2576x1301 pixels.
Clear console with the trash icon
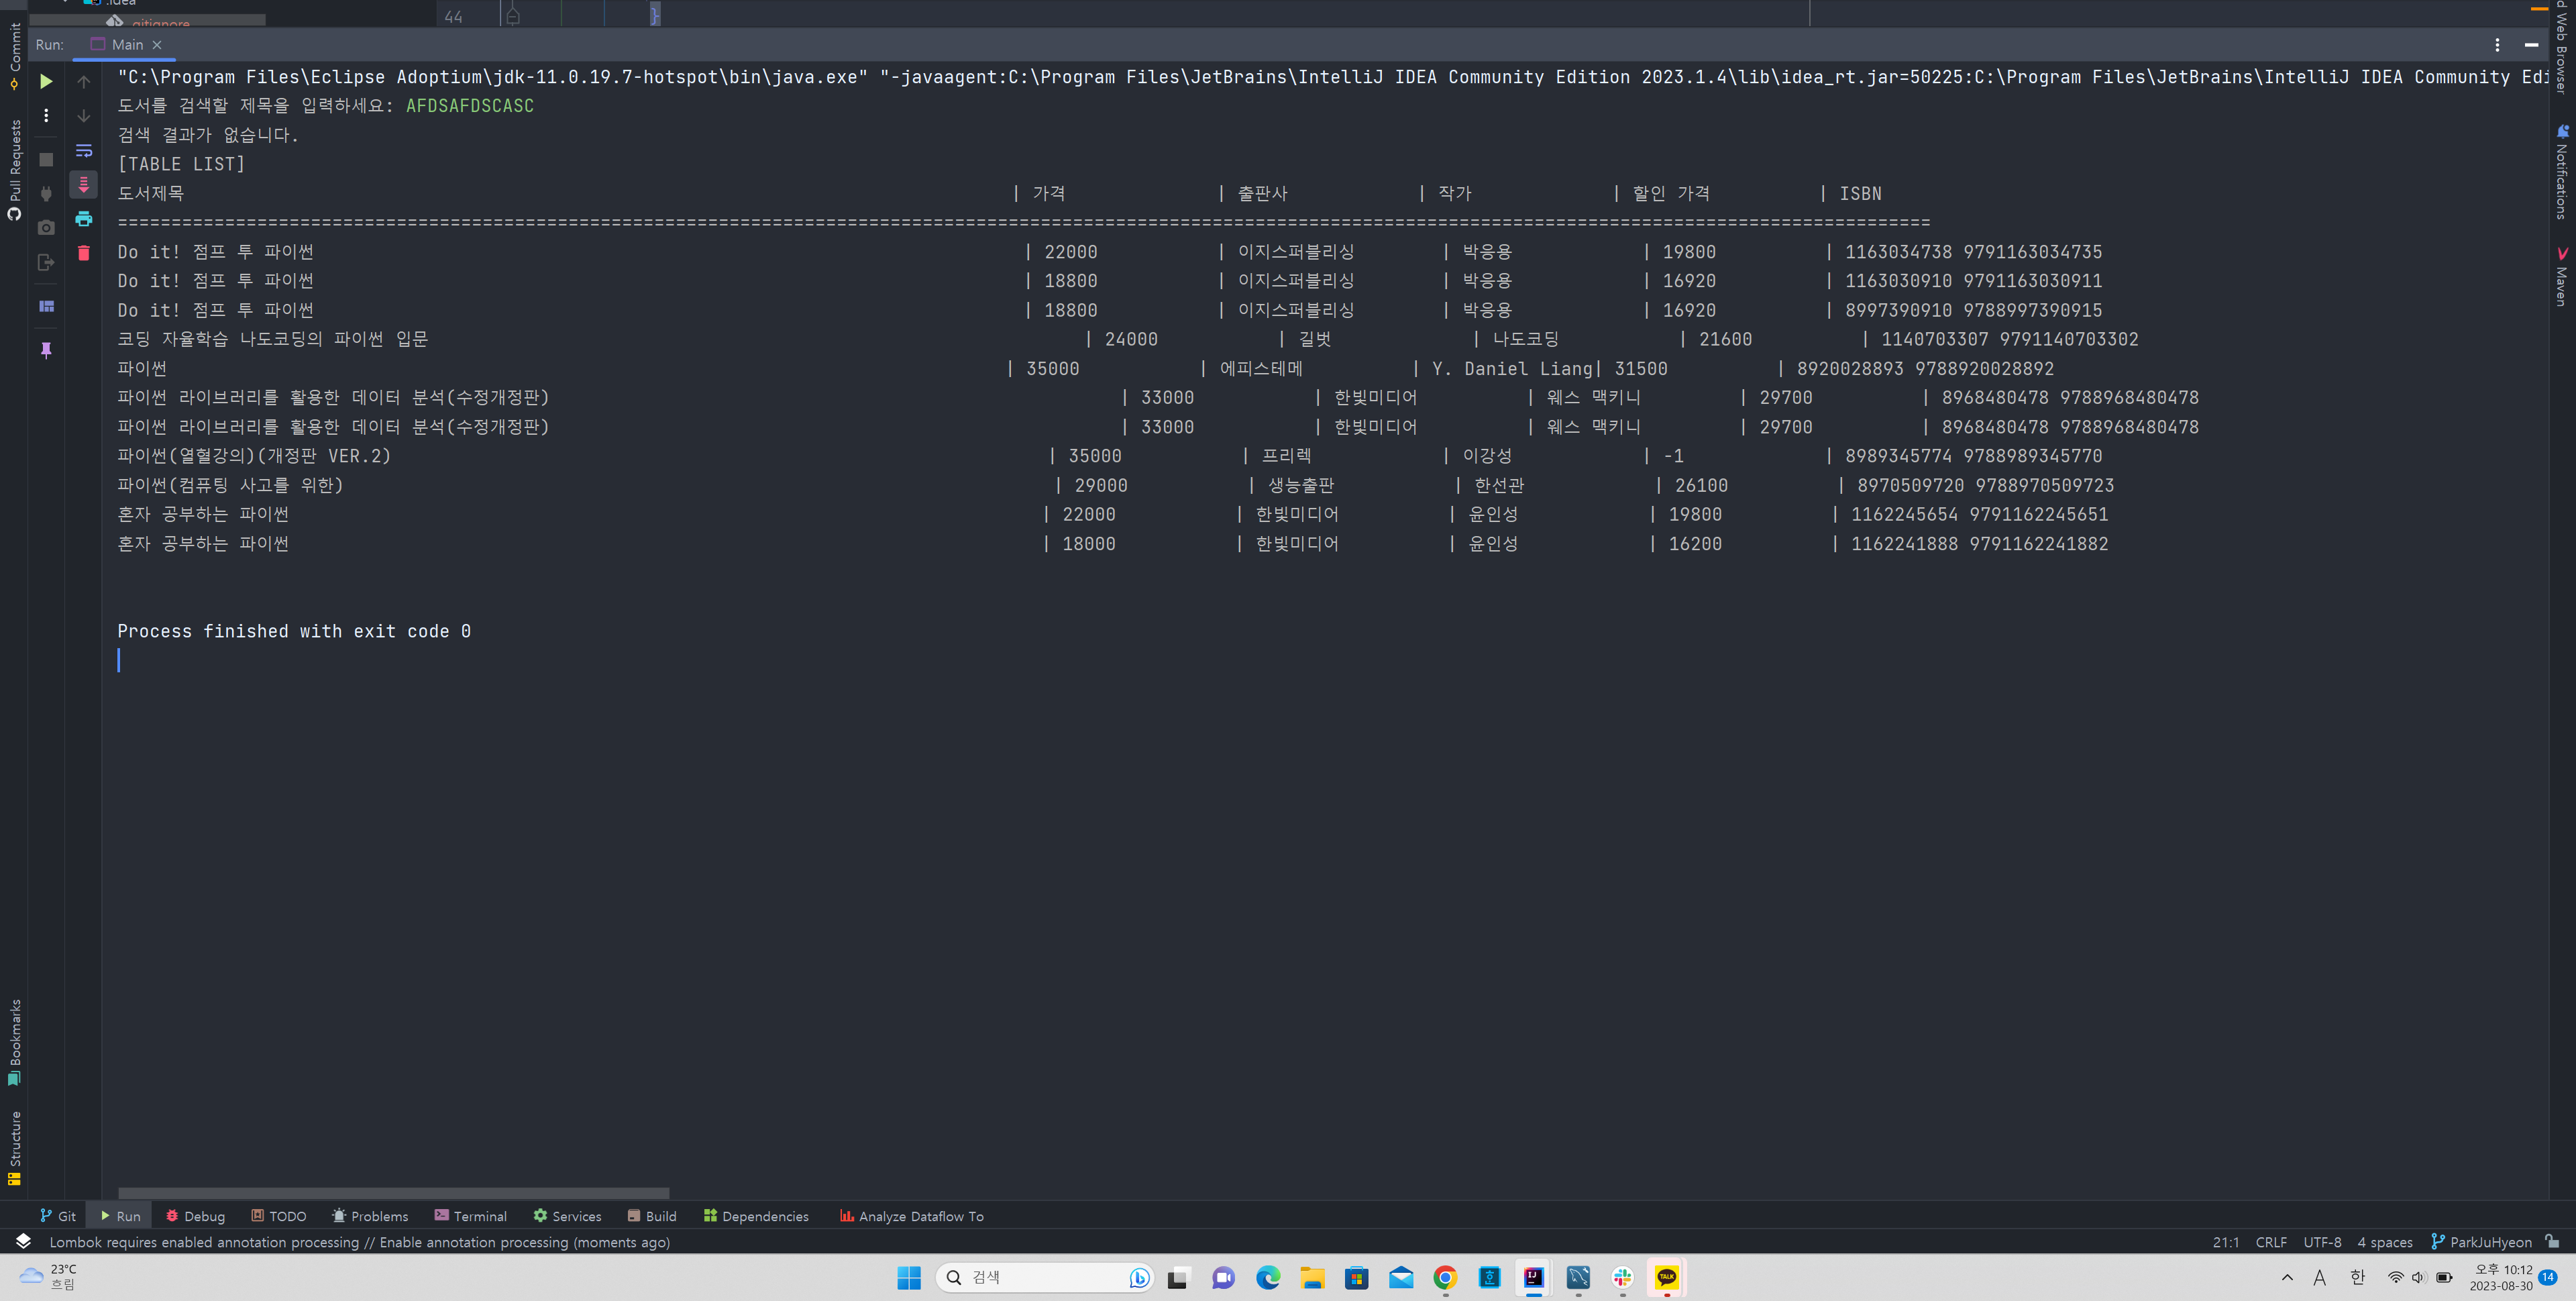84,253
